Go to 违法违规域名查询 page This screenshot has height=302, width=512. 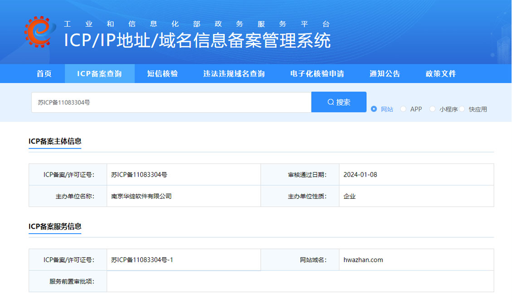(x=234, y=74)
